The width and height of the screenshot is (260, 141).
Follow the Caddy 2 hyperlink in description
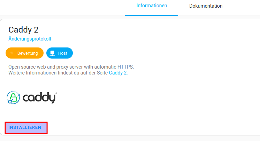click(118, 73)
